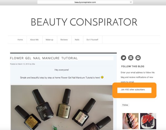The width and height of the screenshot is (166, 130).
Task: Open the Reviews section
Action: [64, 40]
